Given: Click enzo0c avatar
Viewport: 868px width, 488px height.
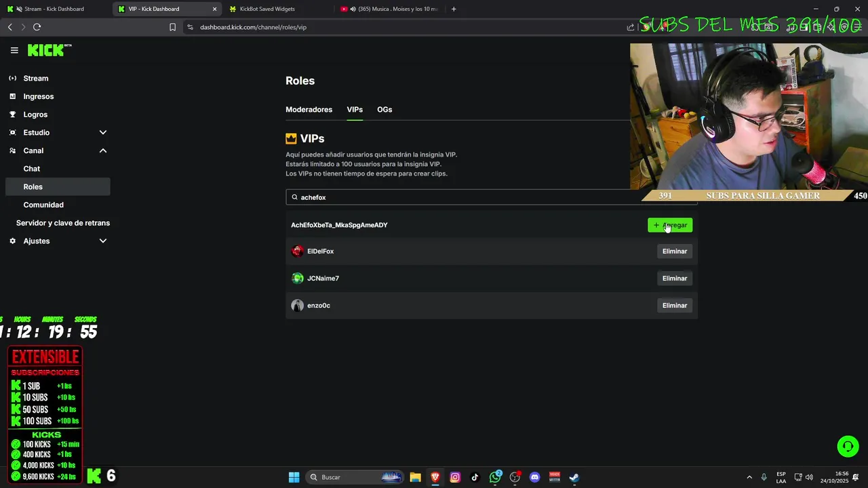Looking at the screenshot, I should click(298, 306).
